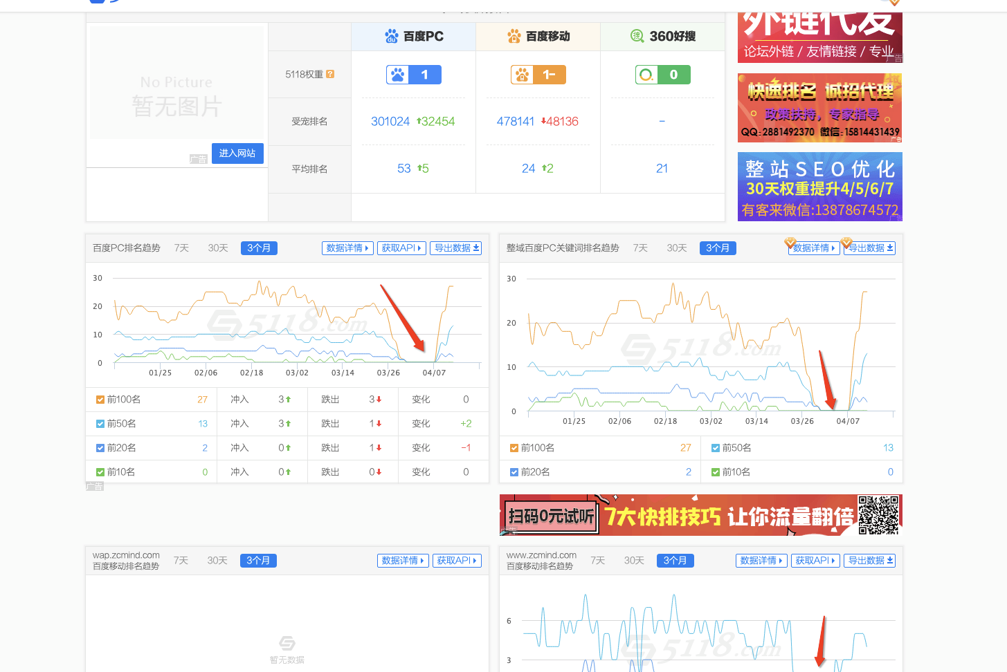Toggle the 前20名 checkbox in 百度PC排名趋势
1007x672 pixels.
[100, 448]
